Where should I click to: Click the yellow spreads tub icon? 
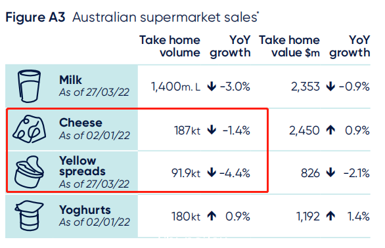(x=29, y=172)
